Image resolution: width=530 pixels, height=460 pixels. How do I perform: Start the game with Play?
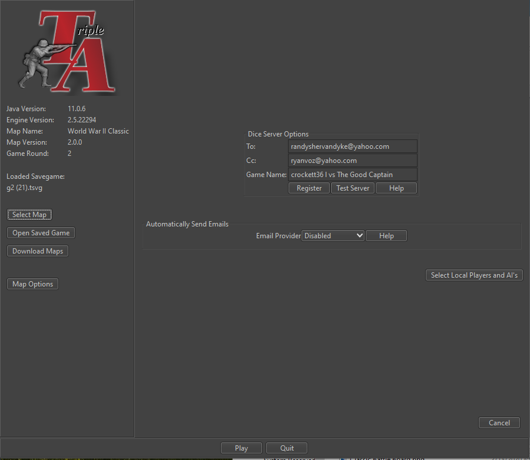(x=241, y=448)
